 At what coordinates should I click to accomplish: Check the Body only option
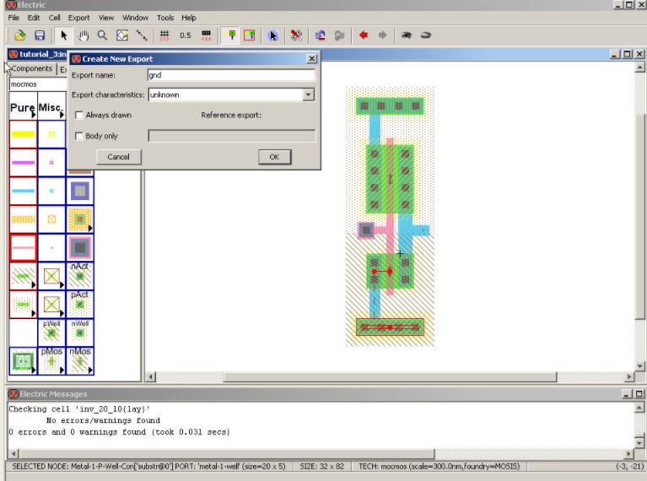point(79,136)
